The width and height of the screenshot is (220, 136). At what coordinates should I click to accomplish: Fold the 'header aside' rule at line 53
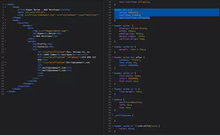point(112,25)
